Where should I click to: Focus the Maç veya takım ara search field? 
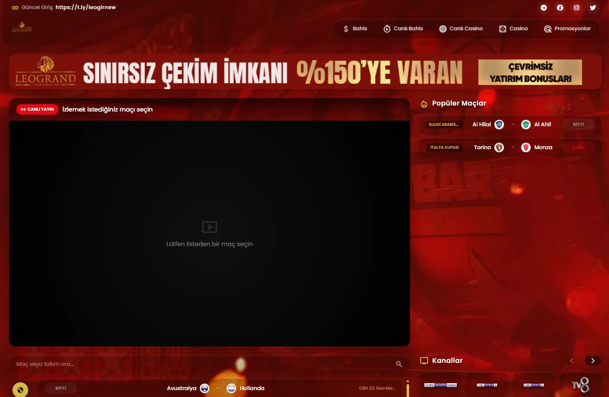pos(209,364)
